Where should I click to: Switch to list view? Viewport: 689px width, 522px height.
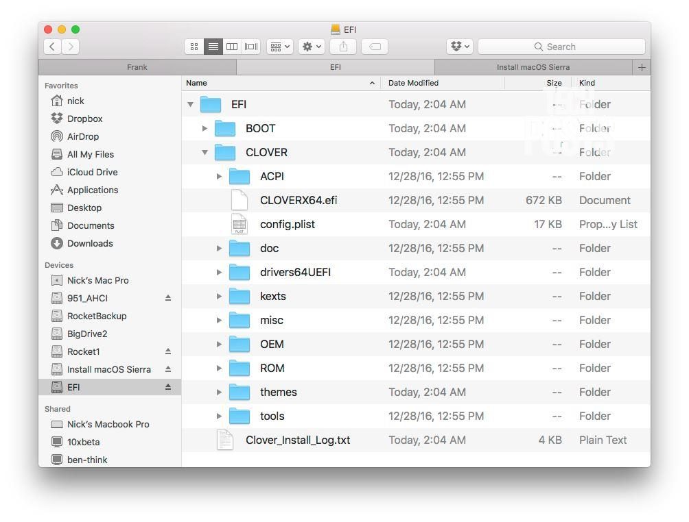coord(213,47)
